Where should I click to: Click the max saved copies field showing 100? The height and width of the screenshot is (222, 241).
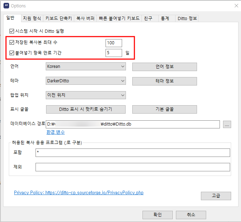click(x=114, y=43)
